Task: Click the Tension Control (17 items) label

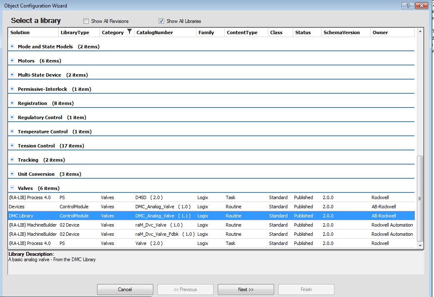Action: click(x=51, y=146)
